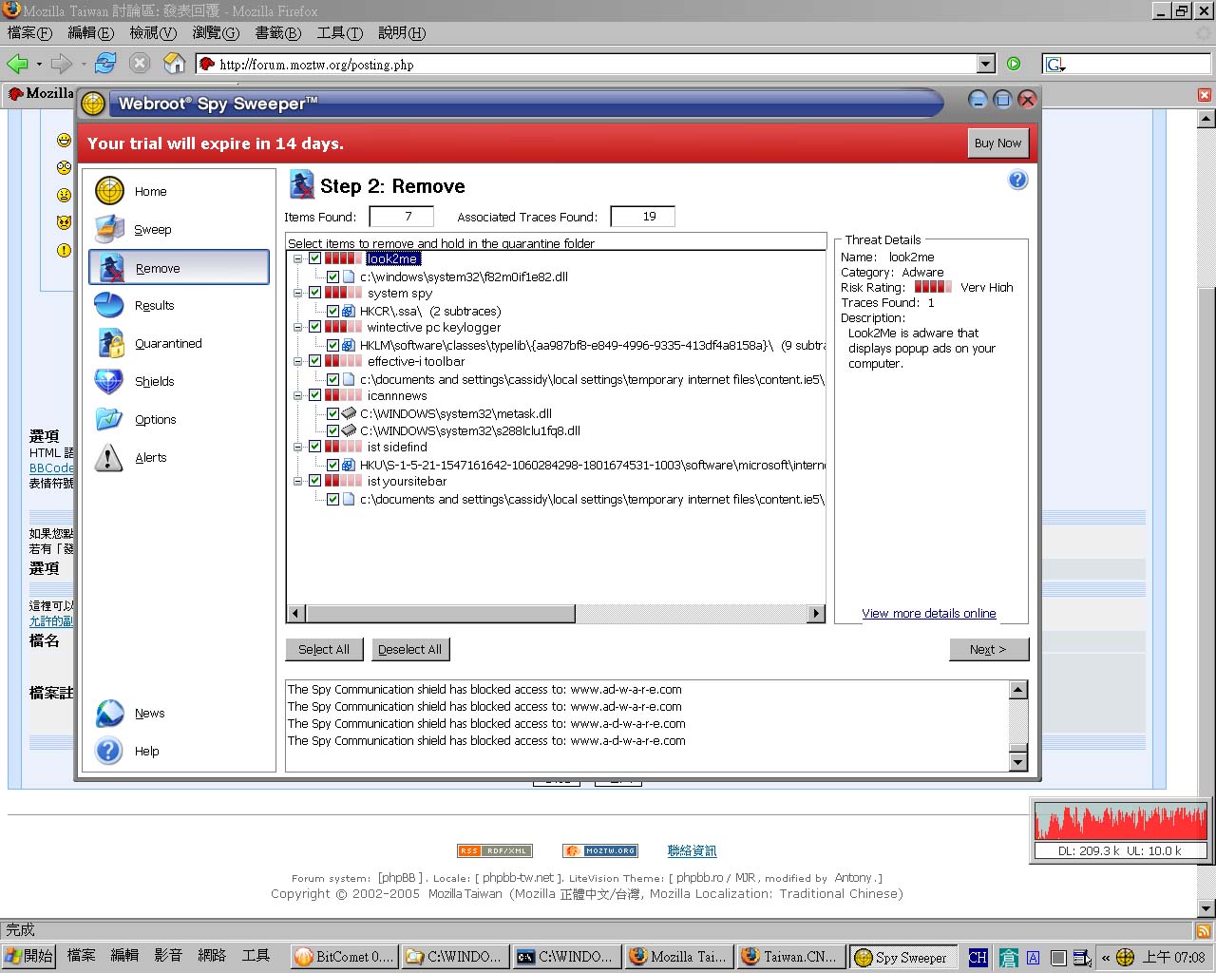Open the View more details online link
Viewport: 1216px width, 973px height.
point(928,614)
